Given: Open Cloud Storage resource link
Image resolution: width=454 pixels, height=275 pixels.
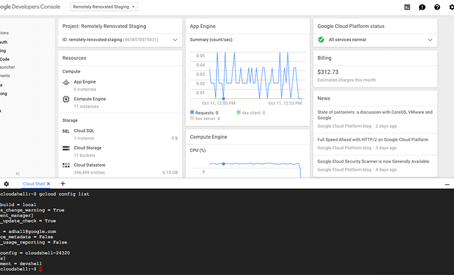Looking at the screenshot, I should [87, 148].
